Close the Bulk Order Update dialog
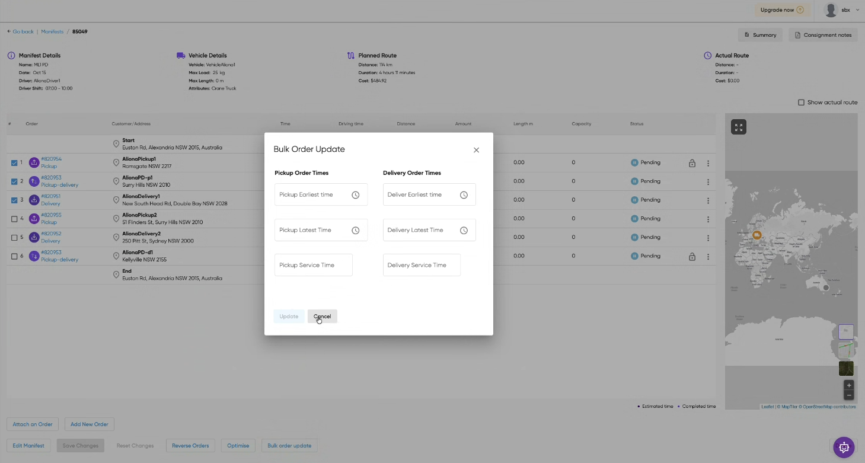 [x=476, y=150]
